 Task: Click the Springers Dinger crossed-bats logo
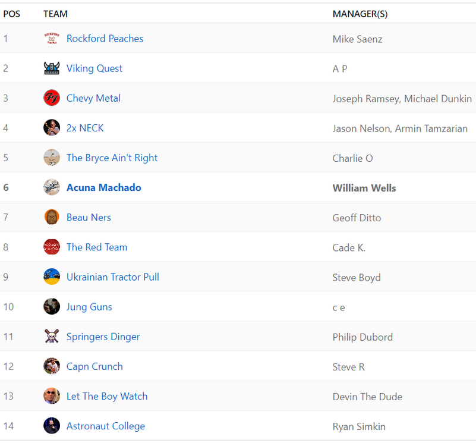click(52, 337)
